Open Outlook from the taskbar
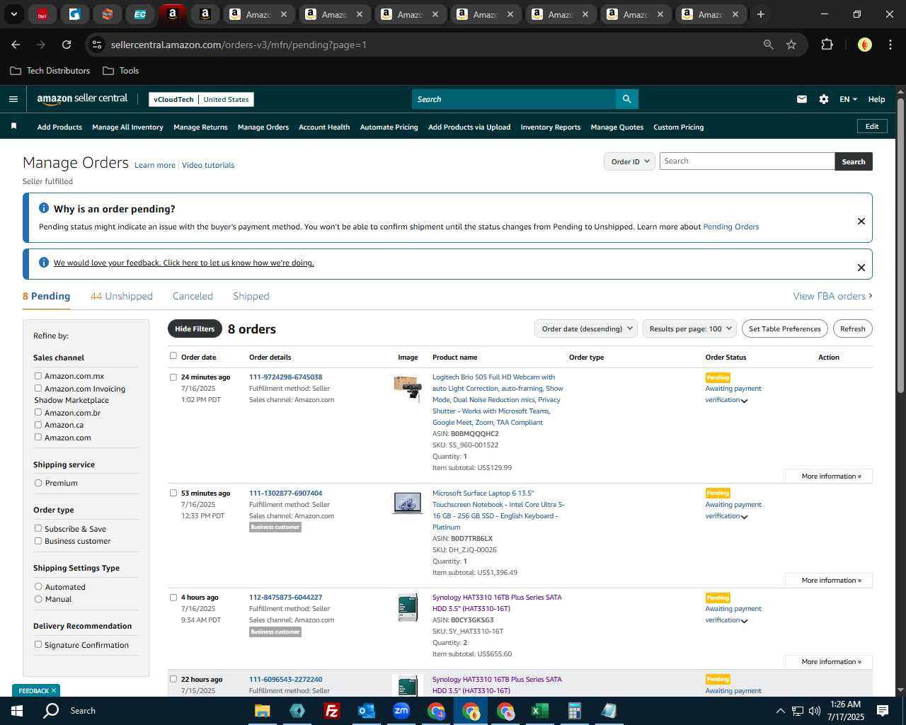This screenshot has width=906, height=725. pyautogui.click(x=366, y=711)
